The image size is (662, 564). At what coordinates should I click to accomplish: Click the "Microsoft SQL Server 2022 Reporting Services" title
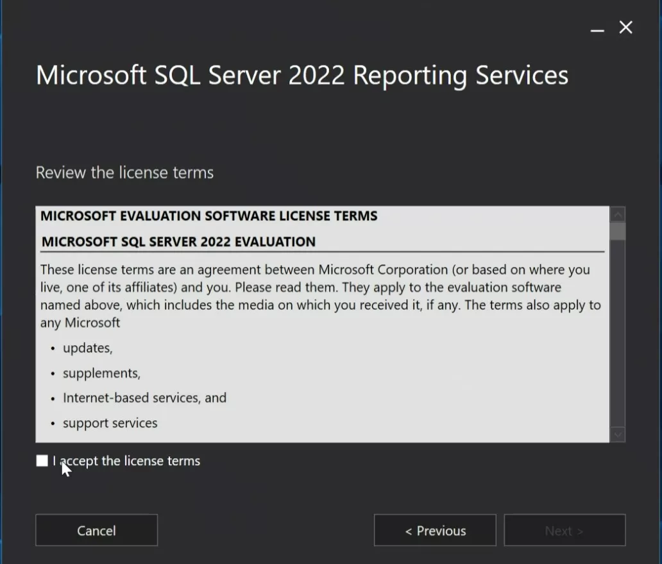[301, 75]
